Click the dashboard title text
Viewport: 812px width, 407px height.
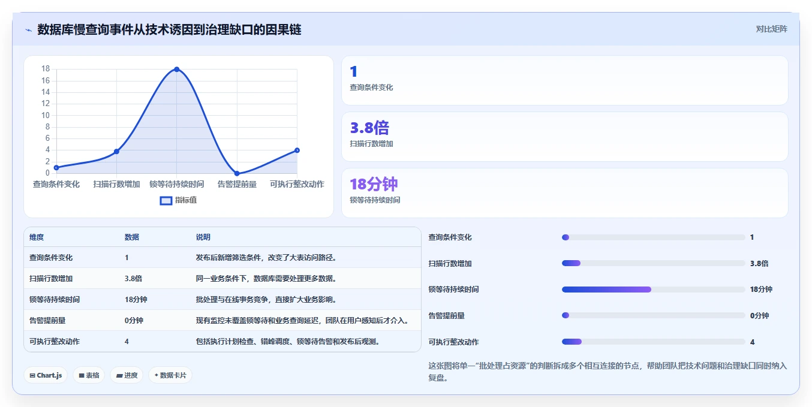(x=169, y=29)
